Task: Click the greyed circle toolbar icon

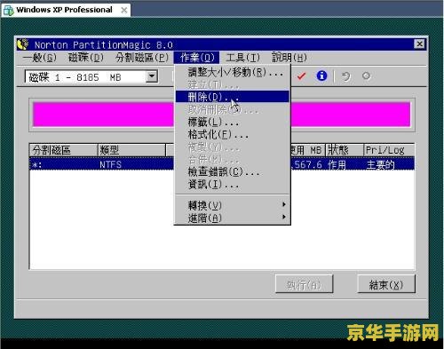Action: coord(366,76)
